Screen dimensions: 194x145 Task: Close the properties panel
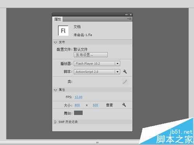[131, 15]
